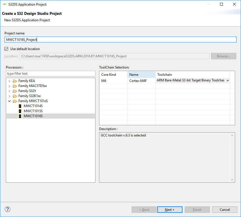Click the Family S32K1xx folder icon

15,96
